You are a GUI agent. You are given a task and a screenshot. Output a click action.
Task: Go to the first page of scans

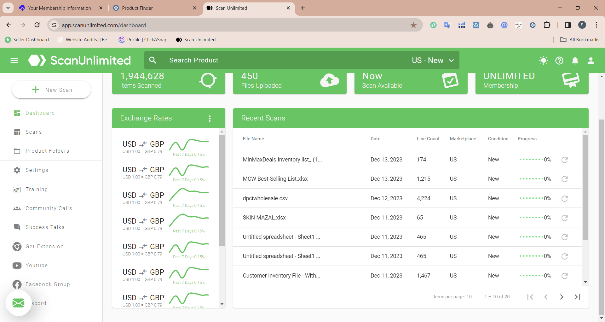click(x=530, y=297)
